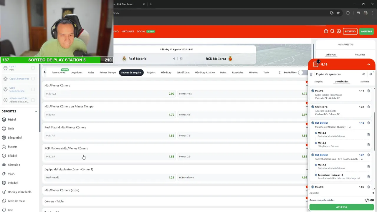This screenshot has width=377, height=212.
Task: Toggle the Bet Builder switch
Action: click(302, 72)
